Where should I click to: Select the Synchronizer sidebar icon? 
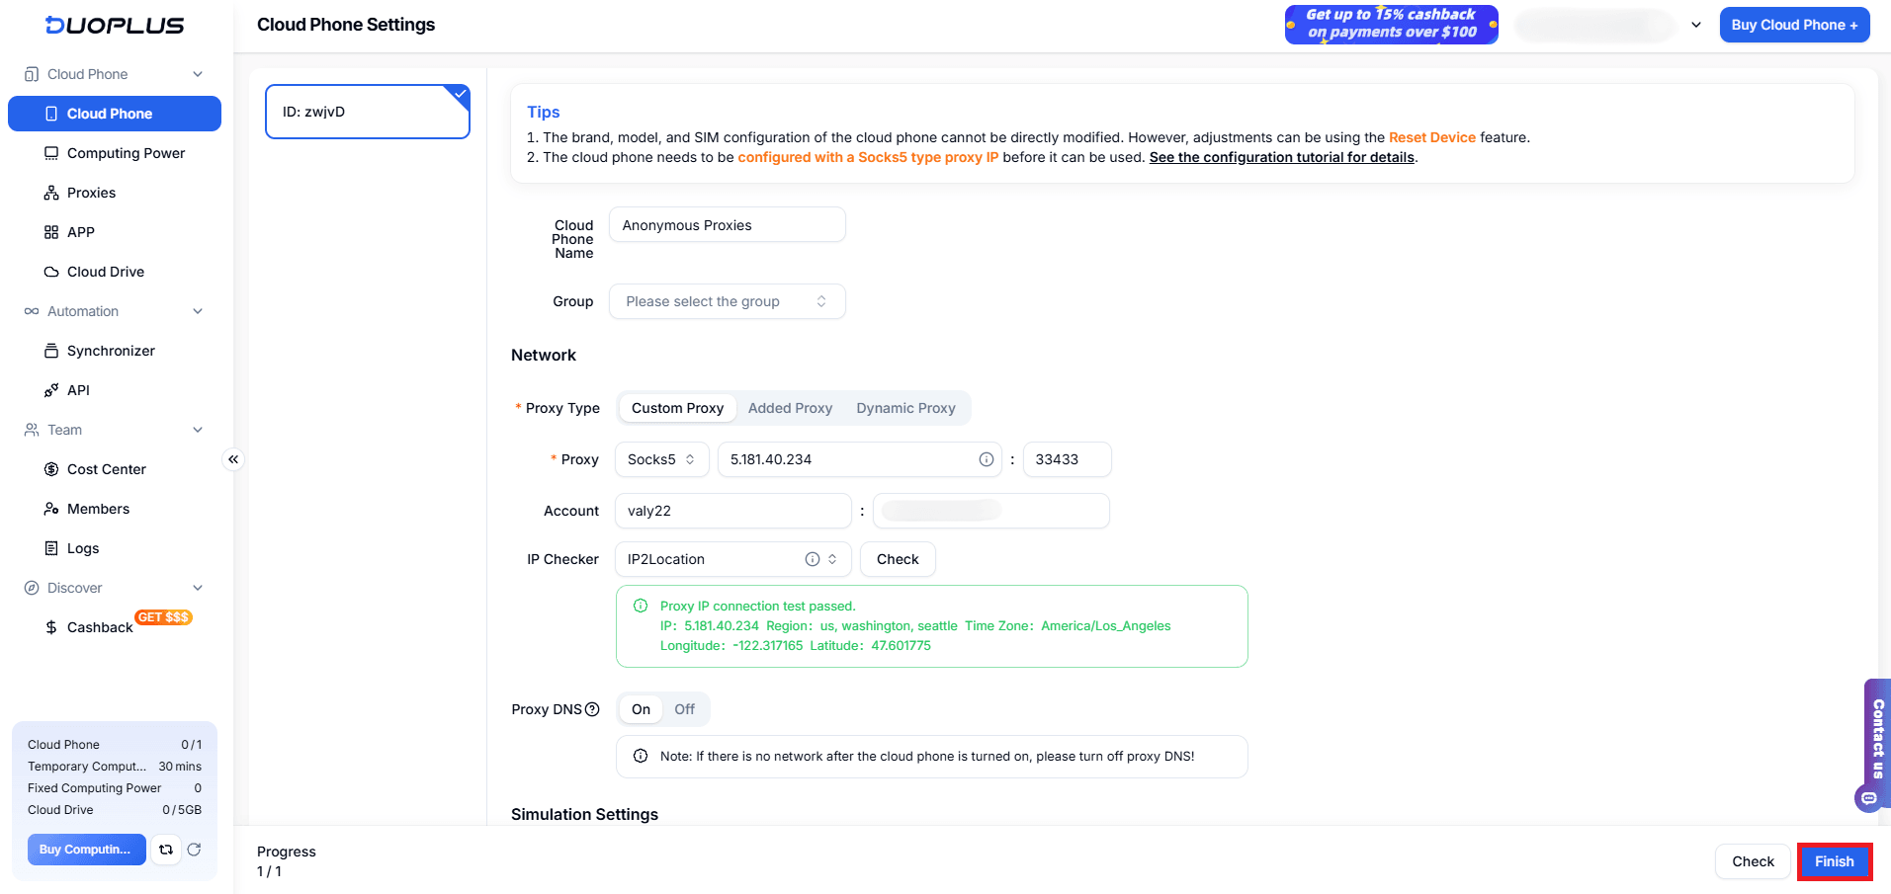[x=51, y=351]
